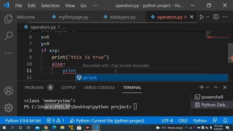
Task: Click Python 3.9.6 64-bit interpreter selector
Action: coord(23,120)
